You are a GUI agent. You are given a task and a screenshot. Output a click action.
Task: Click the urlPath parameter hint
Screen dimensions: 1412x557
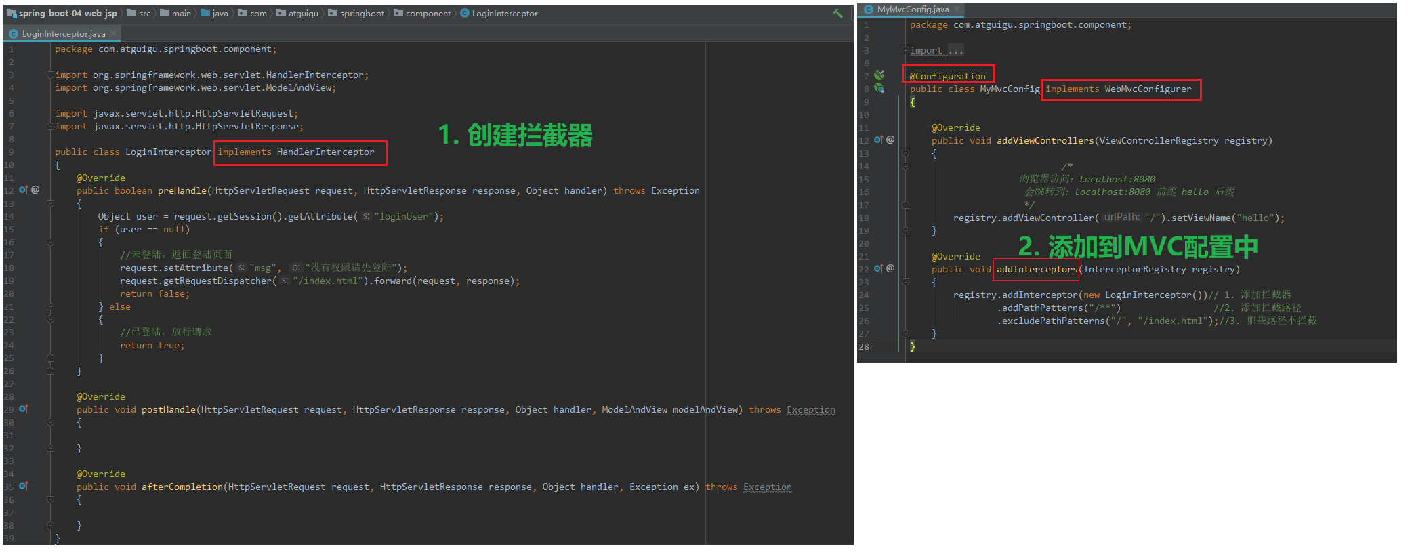coord(1122,217)
